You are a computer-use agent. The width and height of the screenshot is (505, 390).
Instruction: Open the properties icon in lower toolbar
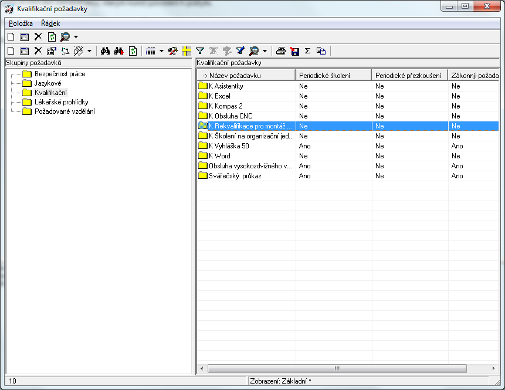pyautogui.click(x=52, y=51)
